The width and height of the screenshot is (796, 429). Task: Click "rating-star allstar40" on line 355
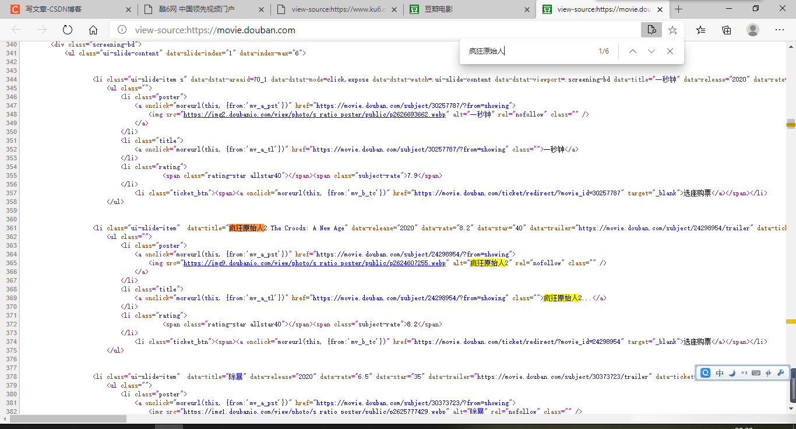(243, 175)
